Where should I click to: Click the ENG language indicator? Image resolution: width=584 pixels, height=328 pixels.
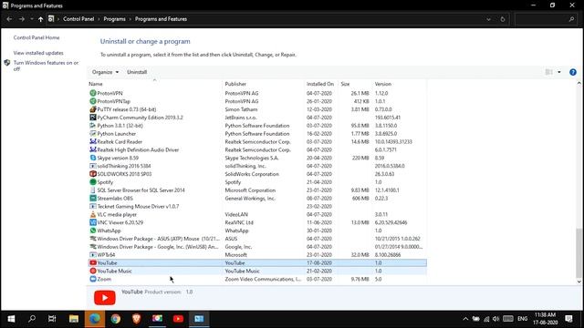pyautogui.click(x=522, y=319)
